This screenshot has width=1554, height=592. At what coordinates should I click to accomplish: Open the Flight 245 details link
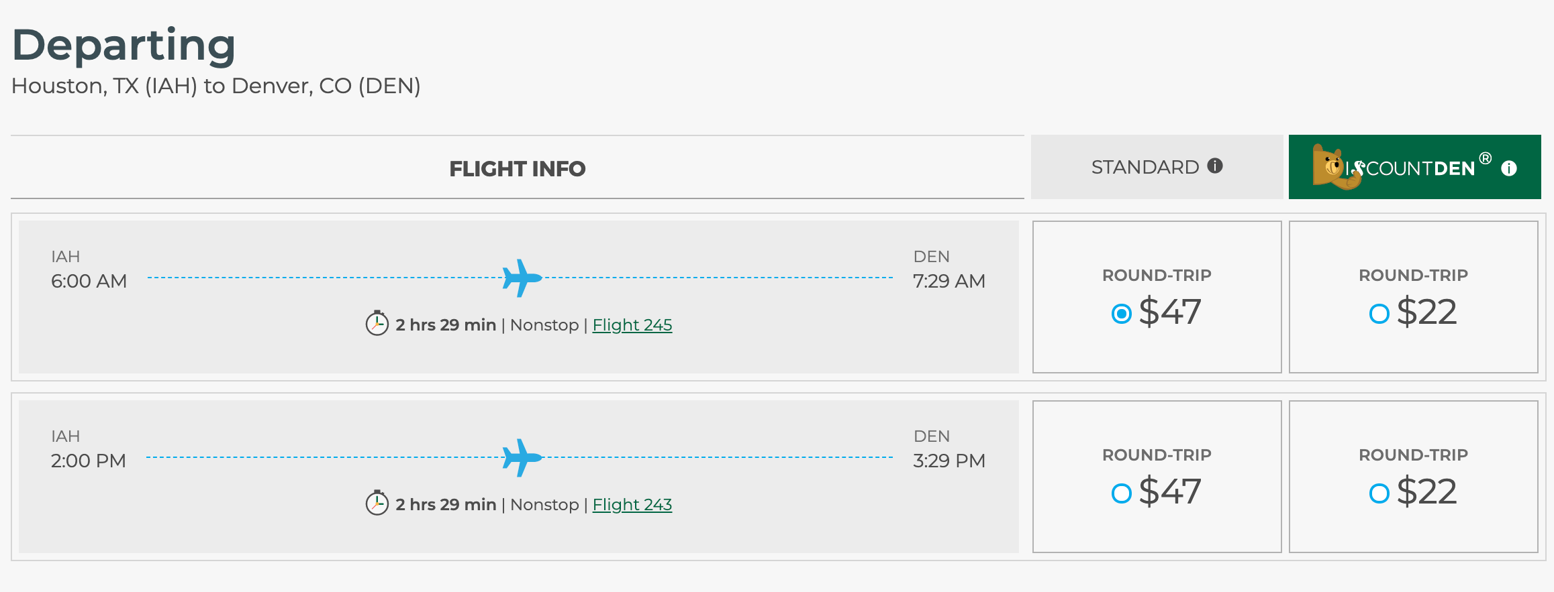coord(632,325)
